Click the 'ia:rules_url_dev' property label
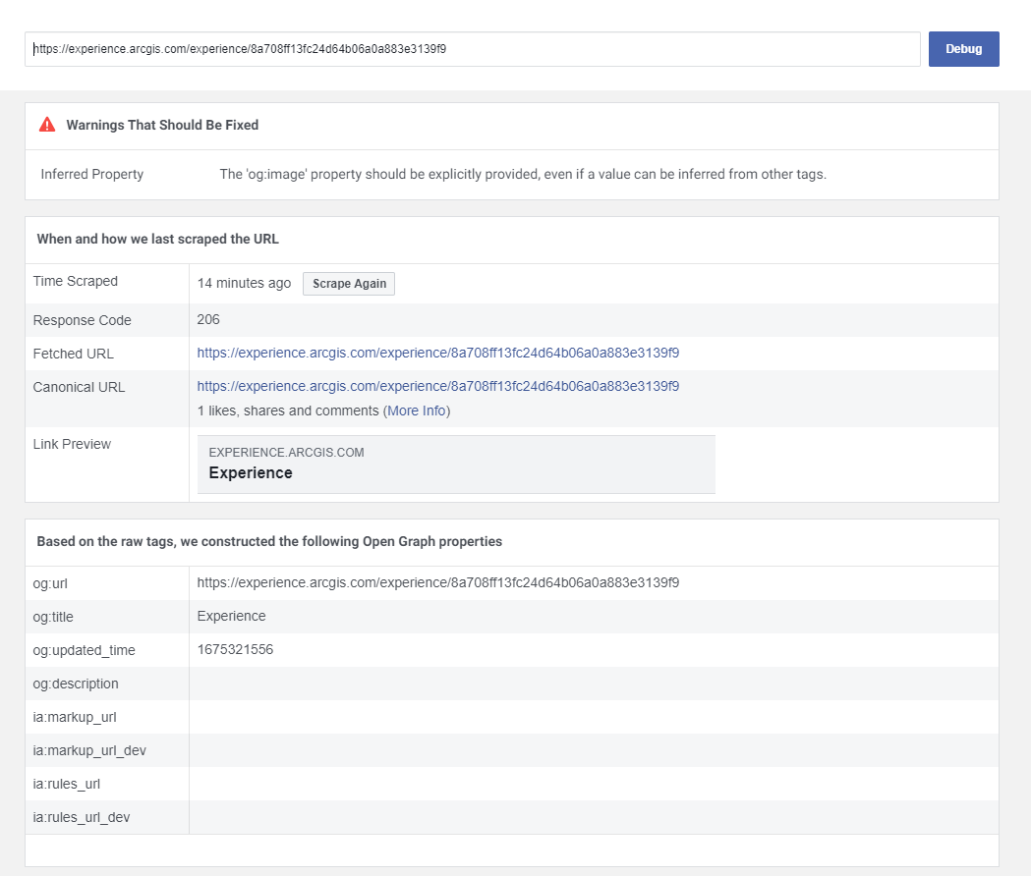This screenshot has width=1031, height=876. click(82, 818)
